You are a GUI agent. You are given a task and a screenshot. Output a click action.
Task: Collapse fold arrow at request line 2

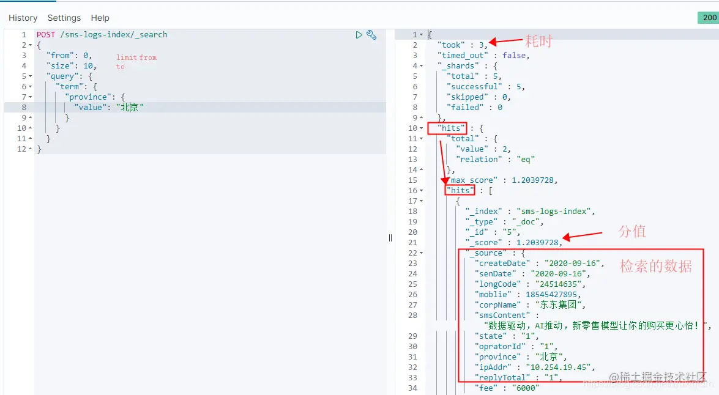pyautogui.click(x=30, y=45)
